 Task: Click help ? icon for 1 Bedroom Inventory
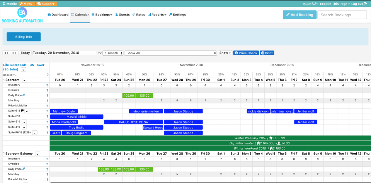47,85
